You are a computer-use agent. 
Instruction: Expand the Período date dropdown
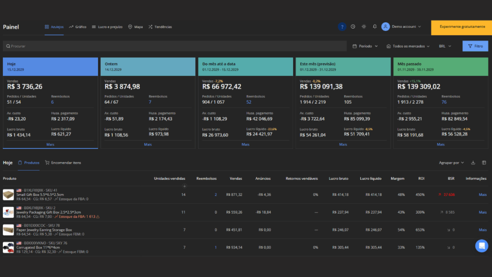click(x=365, y=46)
